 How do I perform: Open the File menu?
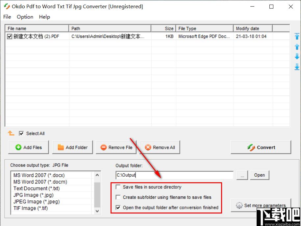7,17
